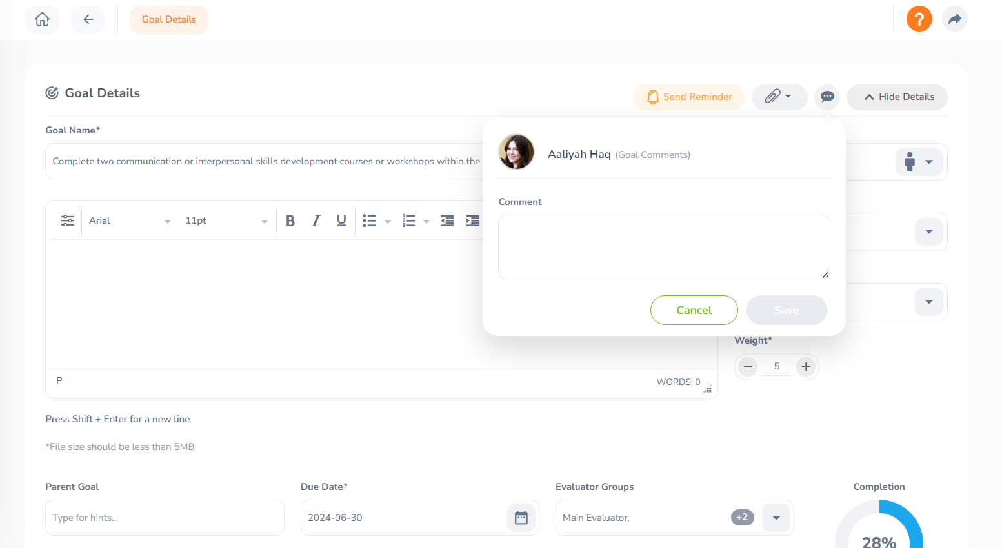Click the share arrow icon
Viewport: 1002px width, 548px height.
[x=955, y=19]
